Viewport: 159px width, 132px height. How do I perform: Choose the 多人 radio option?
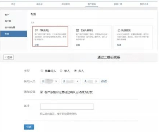(75, 71)
